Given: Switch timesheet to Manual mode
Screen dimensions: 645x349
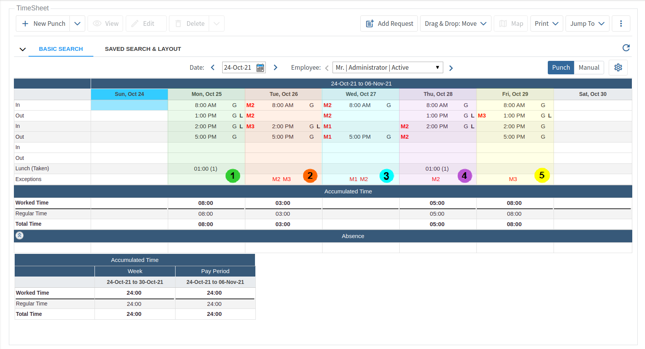Looking at the screenshot, I should click(x=589, y=67).
